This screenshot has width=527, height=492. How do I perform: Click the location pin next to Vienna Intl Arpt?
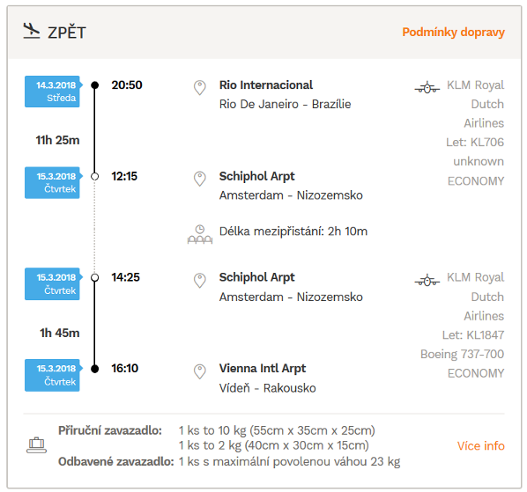(x=200, y=371)
